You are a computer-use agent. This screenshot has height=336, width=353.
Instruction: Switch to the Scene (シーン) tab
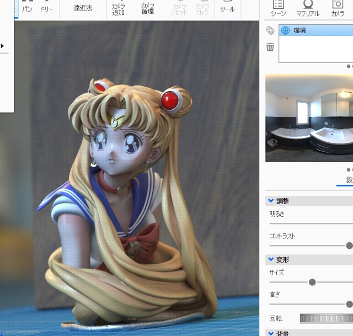click(x=278, y=8)
